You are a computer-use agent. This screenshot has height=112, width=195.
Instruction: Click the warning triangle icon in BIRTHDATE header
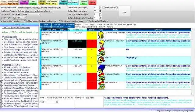coord(69,30)
